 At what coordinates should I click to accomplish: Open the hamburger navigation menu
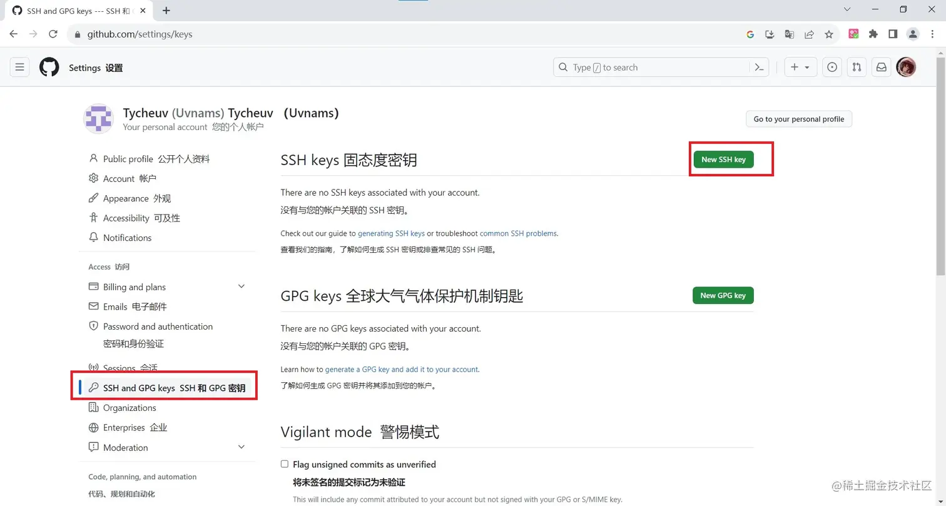[19, 67]
